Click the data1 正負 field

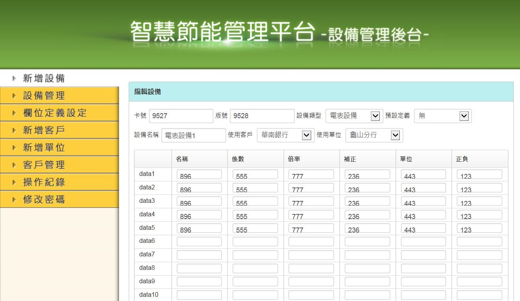(x=480, y=174)
